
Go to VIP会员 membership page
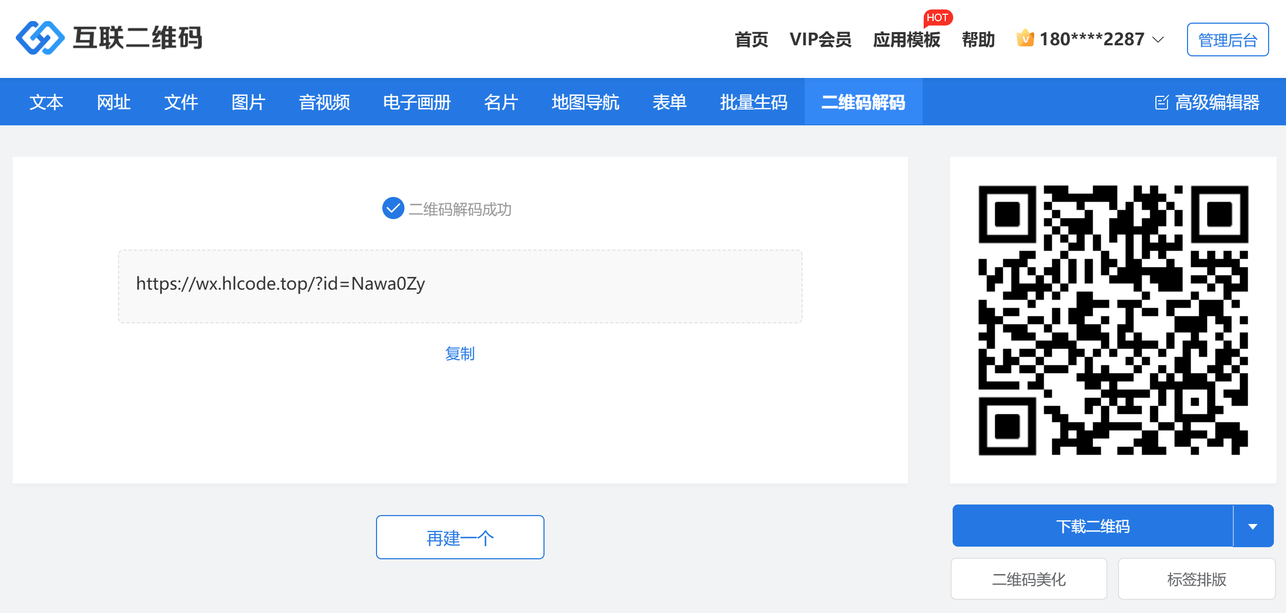820,39
